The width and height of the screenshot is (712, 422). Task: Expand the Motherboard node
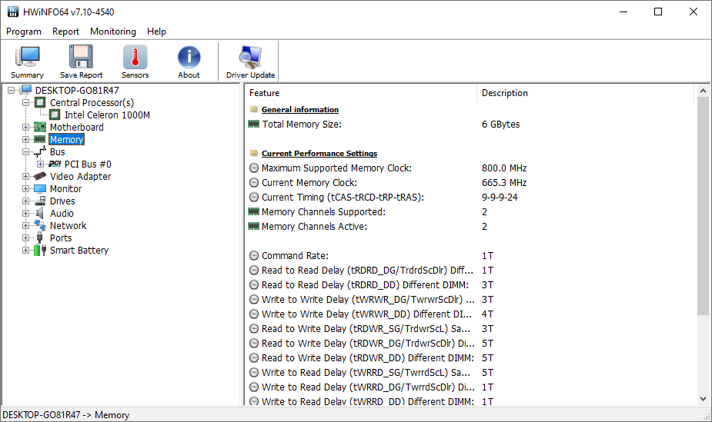(26, 127)
